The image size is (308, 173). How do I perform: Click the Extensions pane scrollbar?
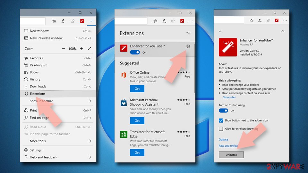tap(194, 68)
